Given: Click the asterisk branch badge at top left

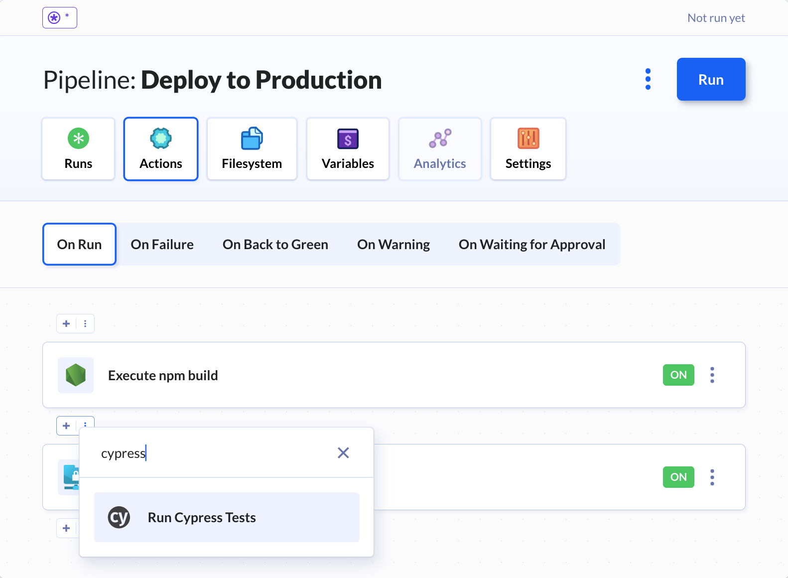Looking at the screenshot, I should pyautogui.click(x=60, y=18).
